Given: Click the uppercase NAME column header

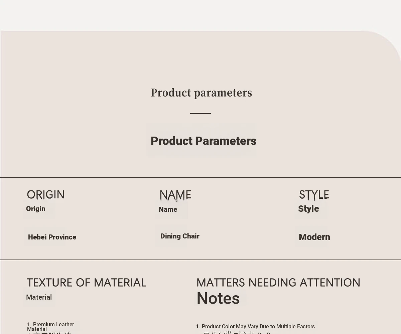Looking at the screenshot, I should (175, 195).
